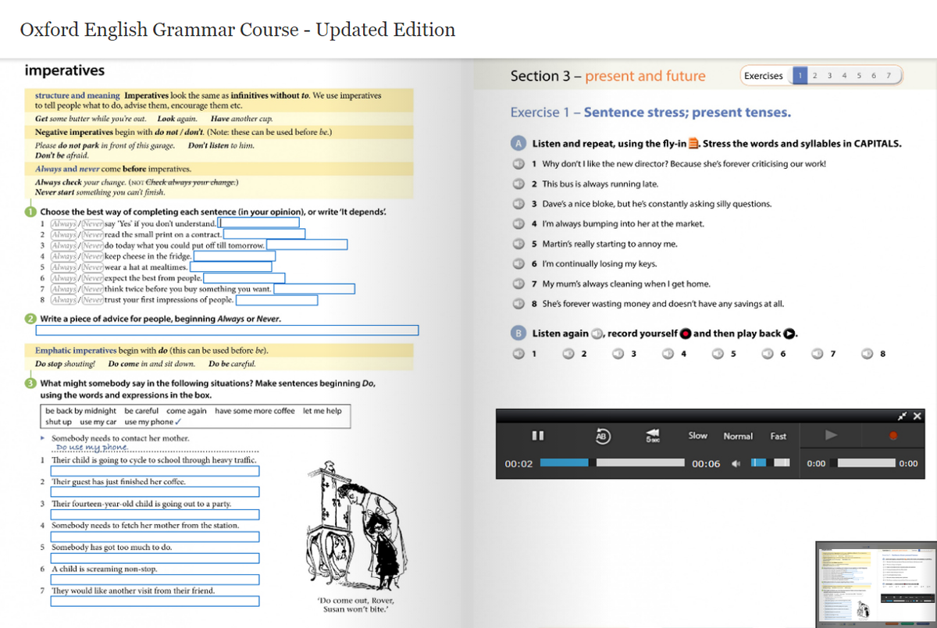Image resolution: width=937 pixels, height=628 pixels.
Task: Set playback speed to Slow
Action: tap(698, 435)
